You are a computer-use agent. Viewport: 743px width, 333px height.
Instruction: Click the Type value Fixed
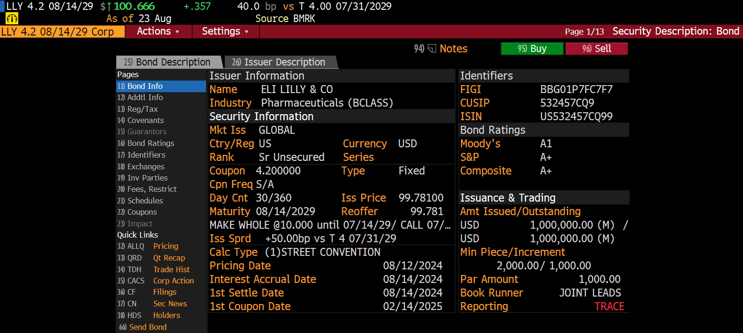coord(412,171)
